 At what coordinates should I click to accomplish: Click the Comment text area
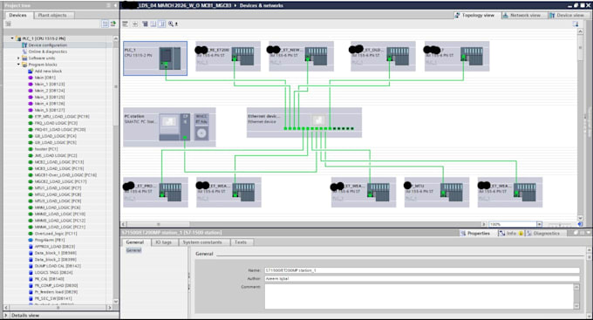[419, 296]
